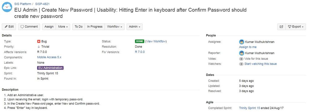Click the red Bug type icon

(39, 42)
